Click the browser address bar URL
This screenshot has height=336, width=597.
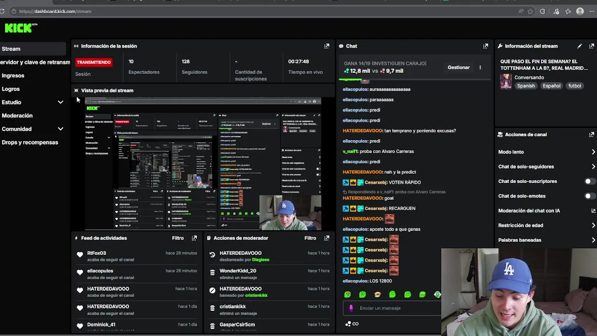coord(55,11)
